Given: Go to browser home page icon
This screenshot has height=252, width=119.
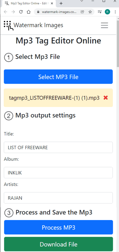Looking at the screenshot, I should [29, 12].
